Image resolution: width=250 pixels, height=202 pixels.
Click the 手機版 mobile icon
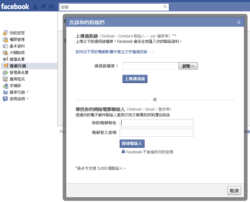click(x=5, y=86)
